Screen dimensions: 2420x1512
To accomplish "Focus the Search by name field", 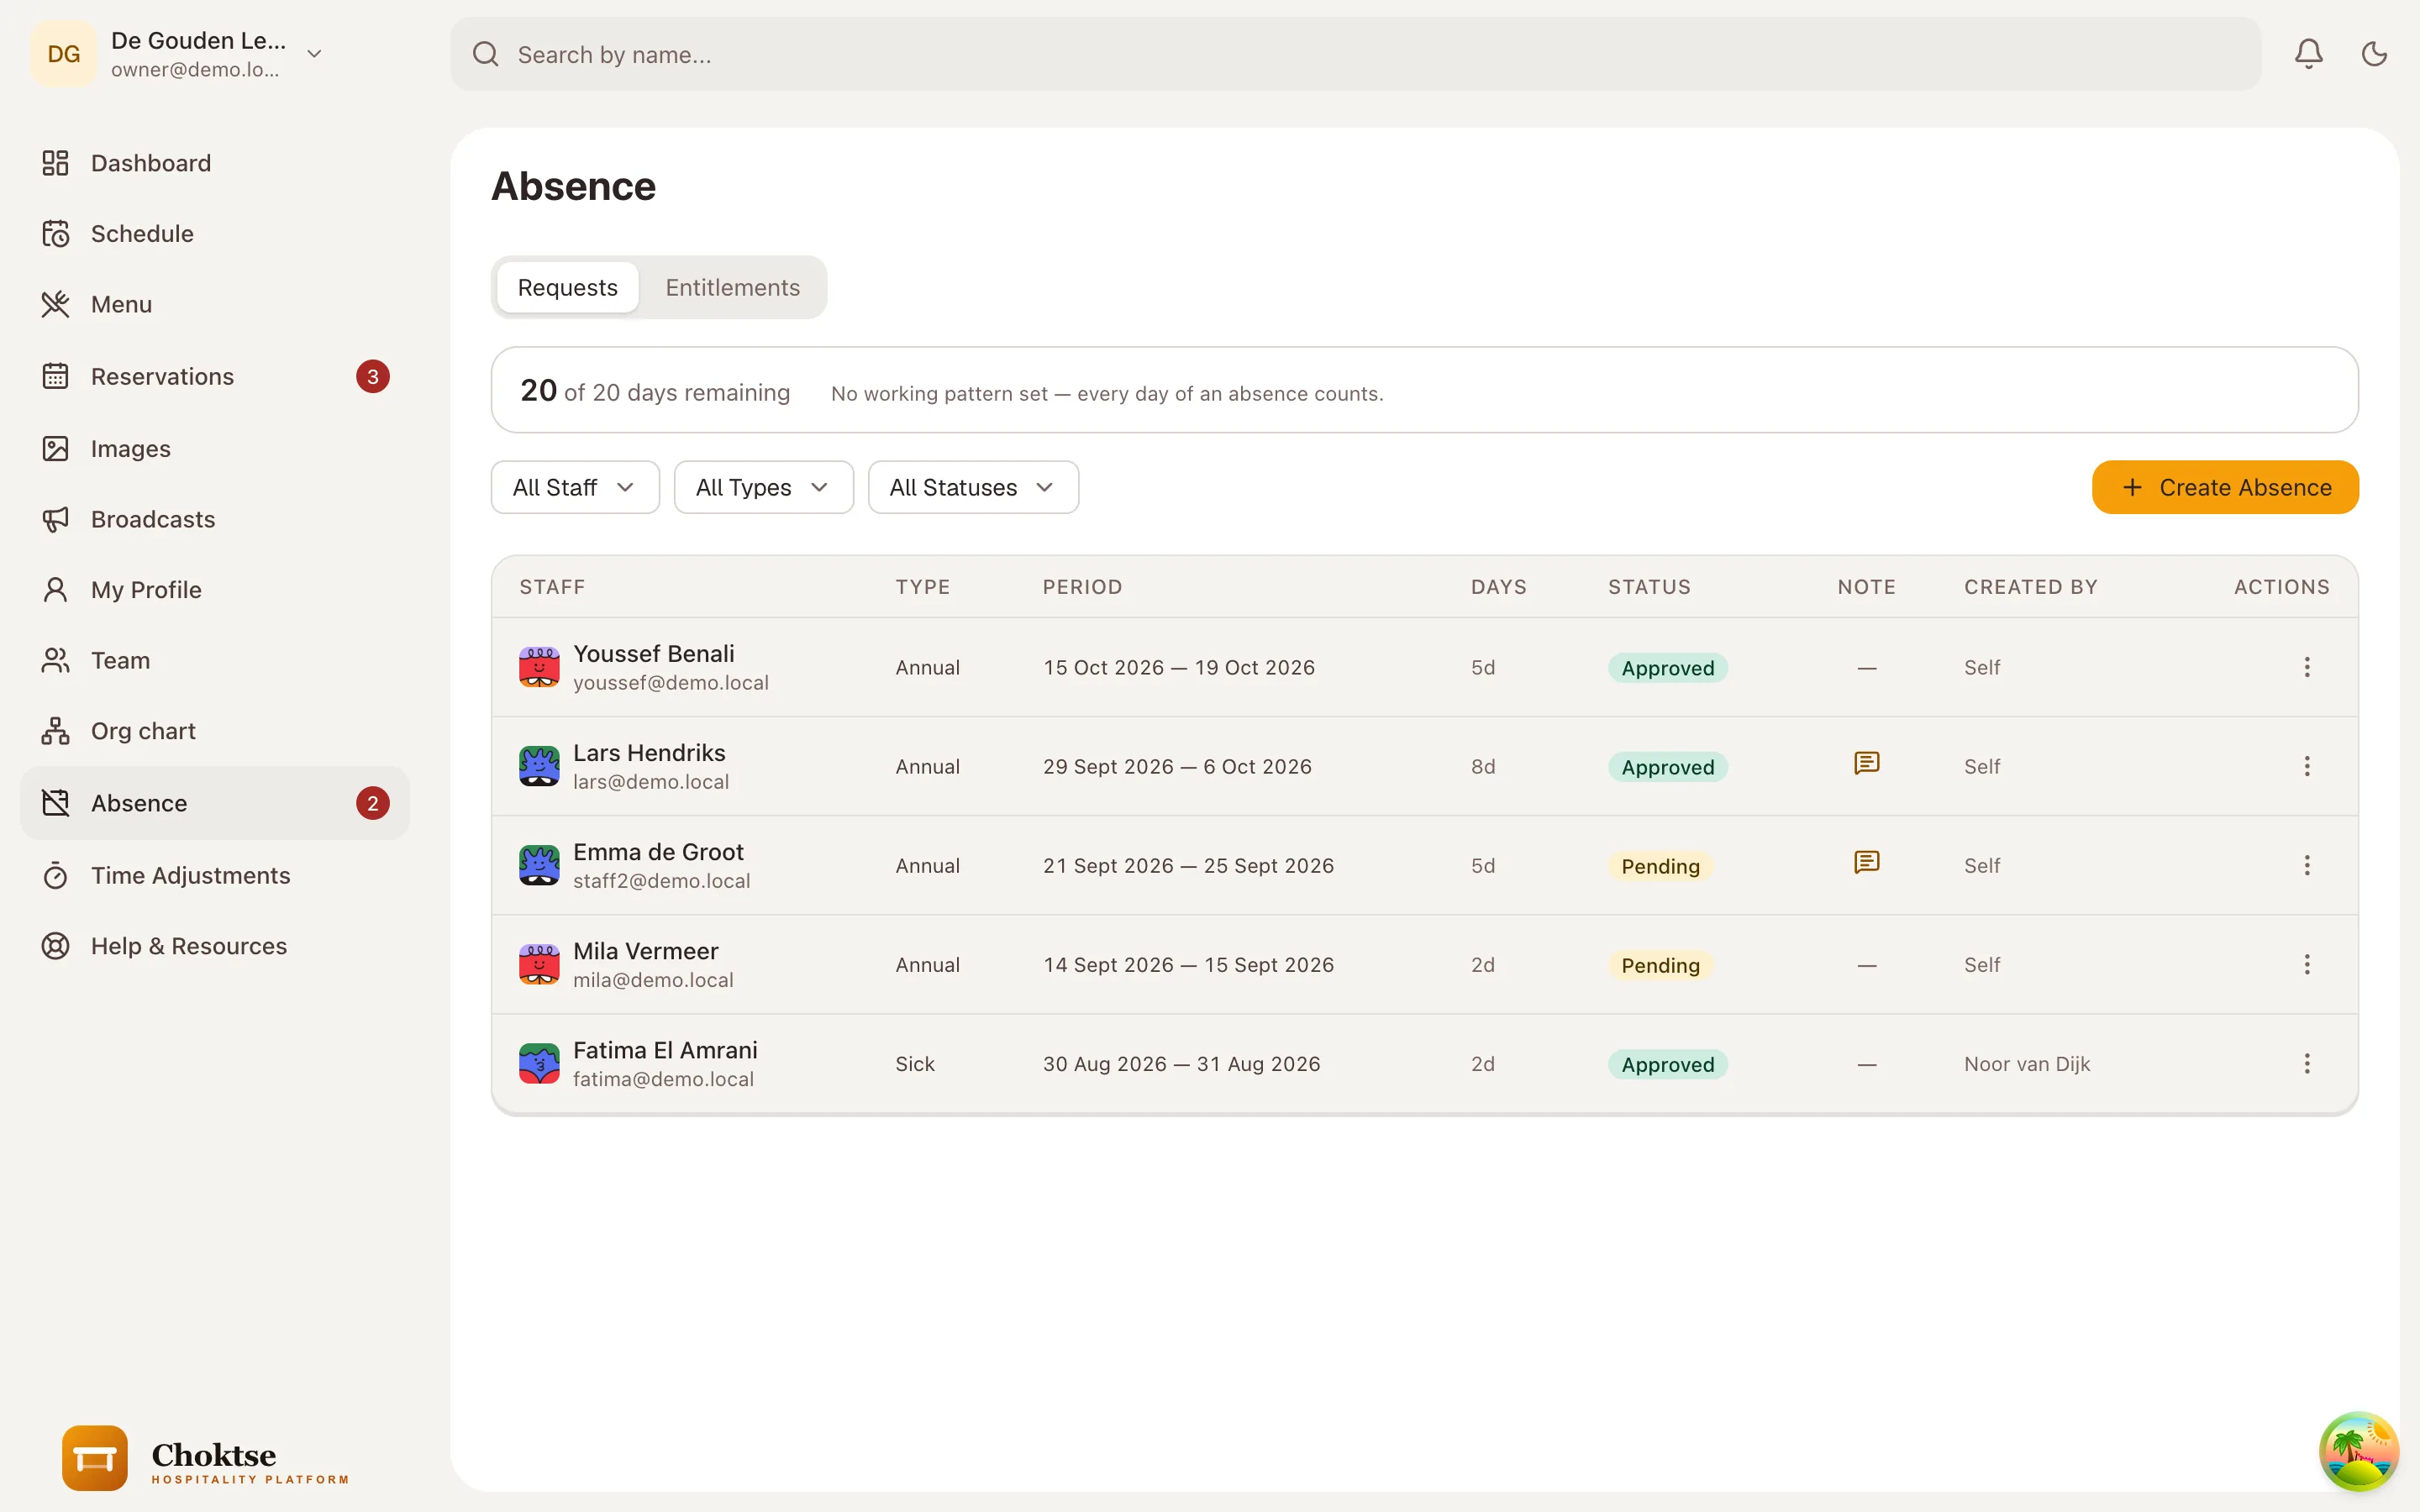I will 1355,54.
